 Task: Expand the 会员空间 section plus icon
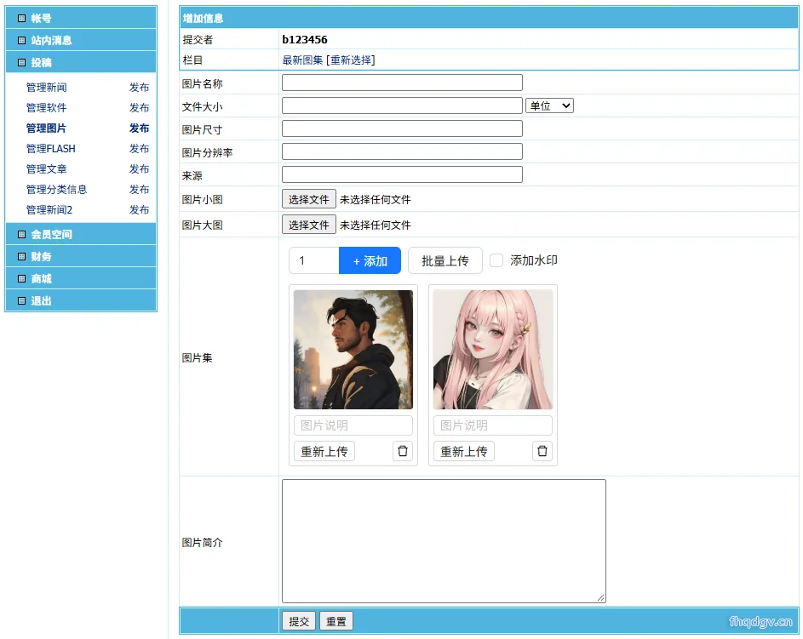(x=21, y=234)
